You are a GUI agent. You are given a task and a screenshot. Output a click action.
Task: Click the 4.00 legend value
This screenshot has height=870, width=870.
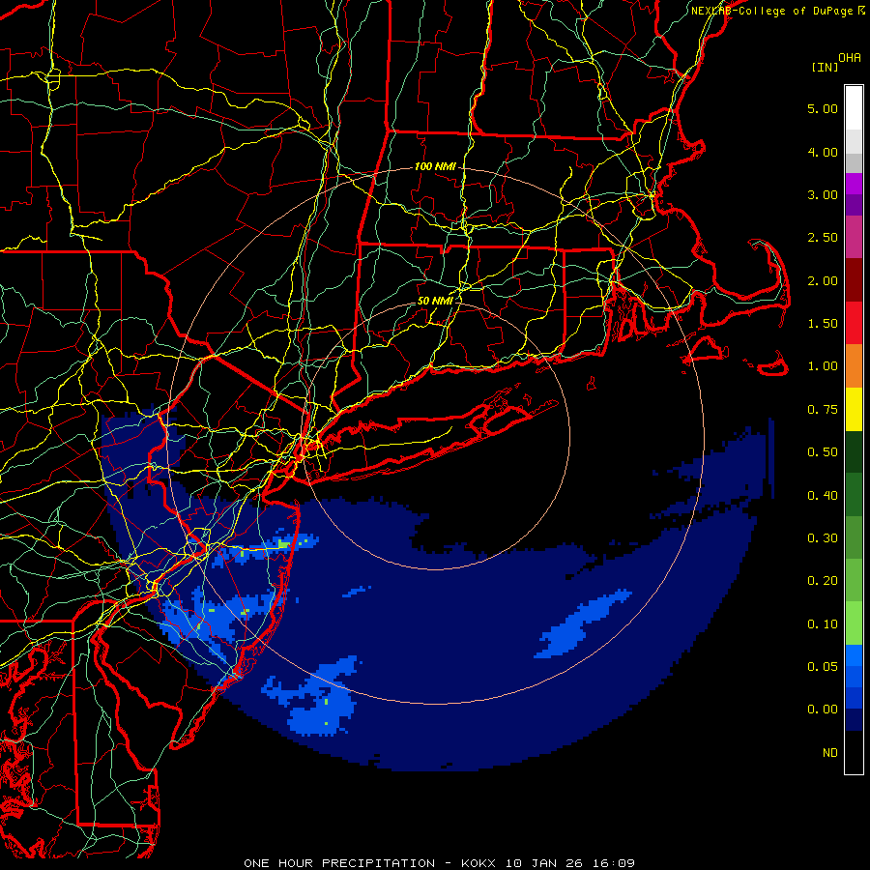(823, 152)
